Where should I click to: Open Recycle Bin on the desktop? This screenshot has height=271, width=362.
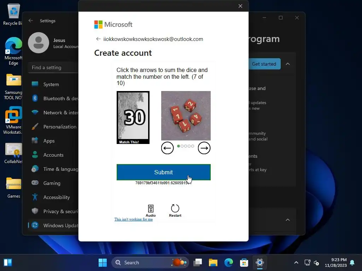tap(13, 14)
